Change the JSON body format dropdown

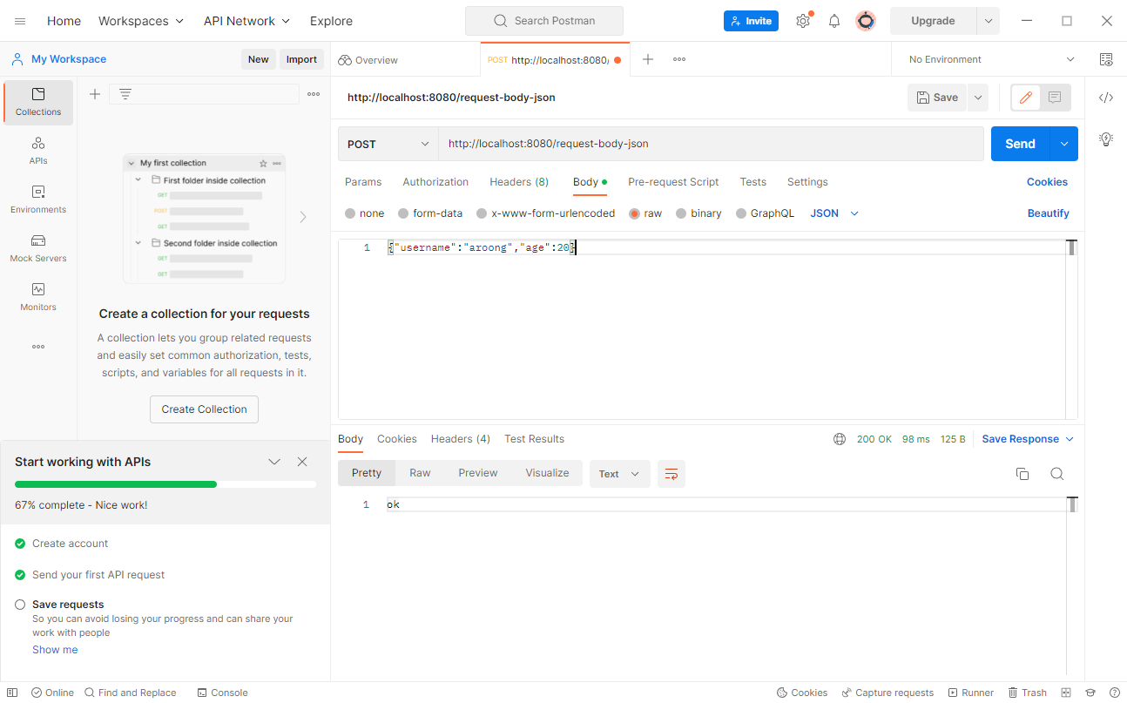coord(834,213)
